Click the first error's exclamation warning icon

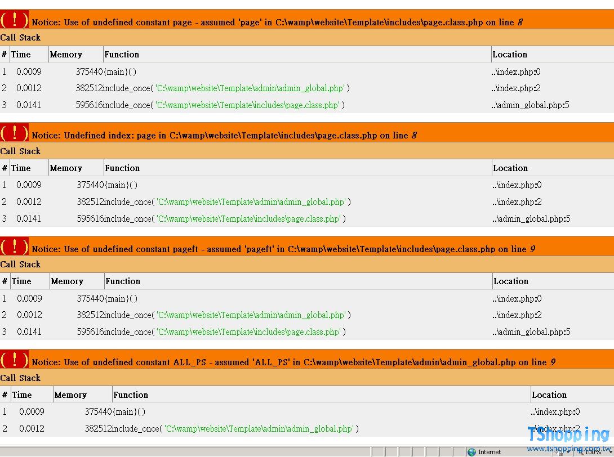point(14,20)
